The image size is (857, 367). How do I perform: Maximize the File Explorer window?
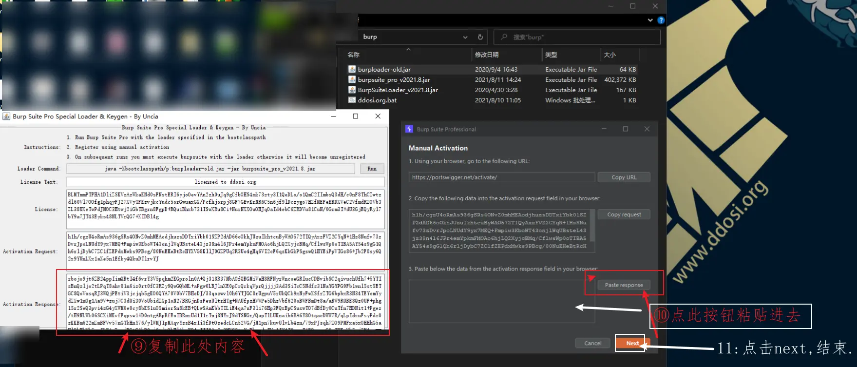pyautogui.click(x=633, y=6)
